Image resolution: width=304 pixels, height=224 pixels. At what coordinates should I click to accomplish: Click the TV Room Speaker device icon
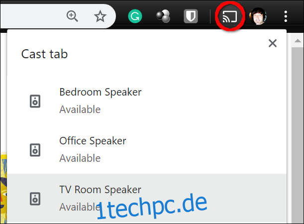coord(35,199)
